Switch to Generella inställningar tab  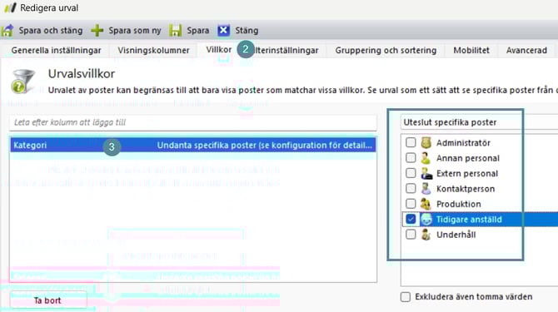pyautogui.click(x=57, y=50)
